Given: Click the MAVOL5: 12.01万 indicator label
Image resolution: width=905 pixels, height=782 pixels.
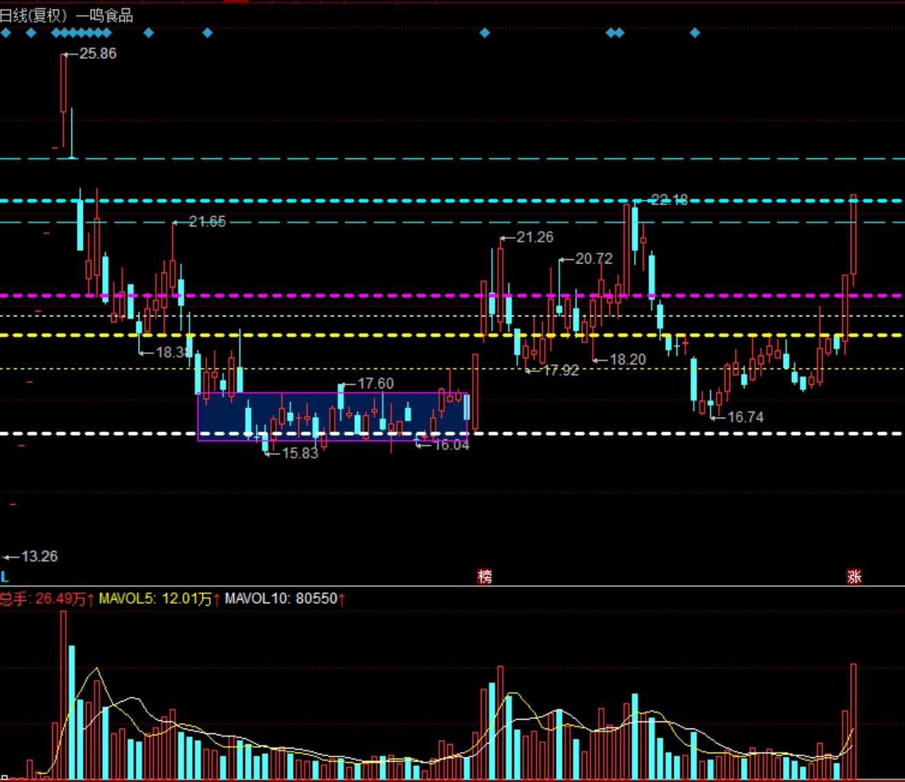Looking at the screenshot, I should pyautogui.click(x=159, y=599).
